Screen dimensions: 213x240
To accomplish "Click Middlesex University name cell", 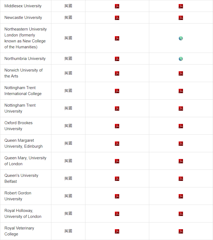I will coord(26,6).
